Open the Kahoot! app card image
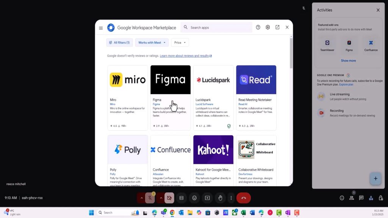The height and width of the screenshot is (218, 388). click(x=213, y=149)
